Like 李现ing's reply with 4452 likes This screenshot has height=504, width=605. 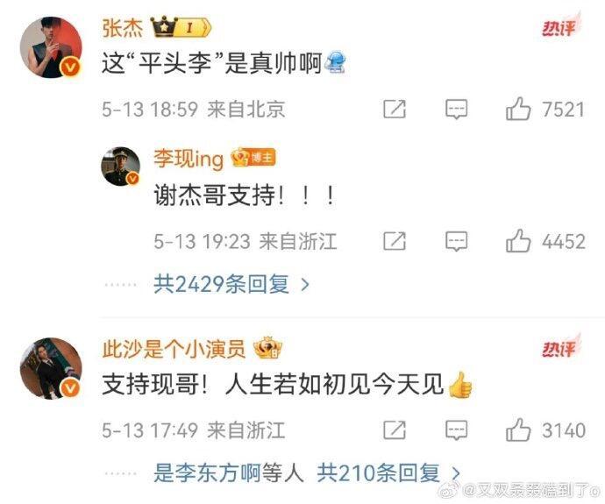coord(518,241)
